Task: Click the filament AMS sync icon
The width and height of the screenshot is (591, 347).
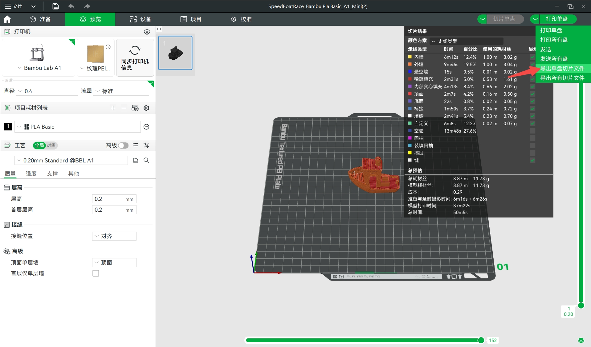Action: pos(135,108)
